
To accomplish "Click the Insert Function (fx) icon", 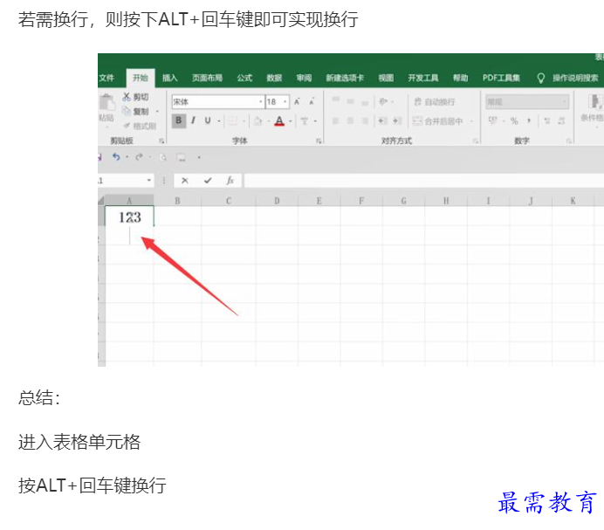I will click(230, 181).
